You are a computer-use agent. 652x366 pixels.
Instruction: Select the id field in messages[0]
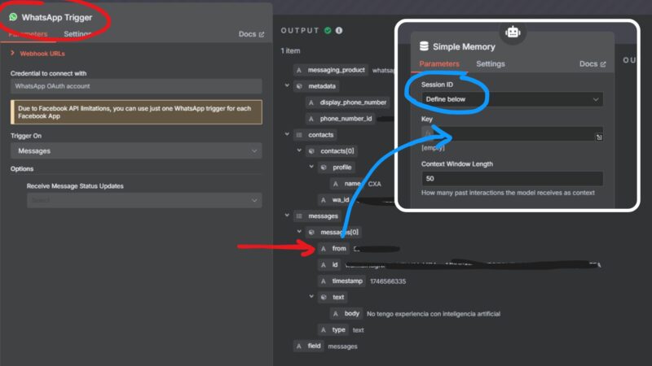[x=329, y=265]
